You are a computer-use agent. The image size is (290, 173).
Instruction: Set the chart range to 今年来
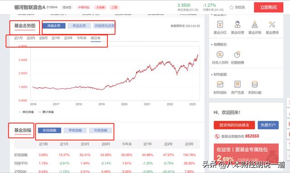click(82, 38)
